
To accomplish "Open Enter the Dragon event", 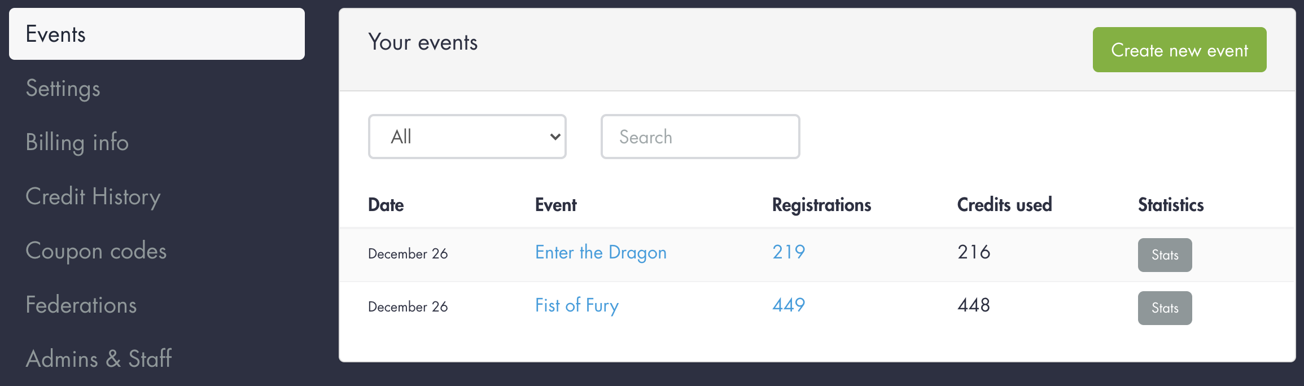I will (601, 252).
